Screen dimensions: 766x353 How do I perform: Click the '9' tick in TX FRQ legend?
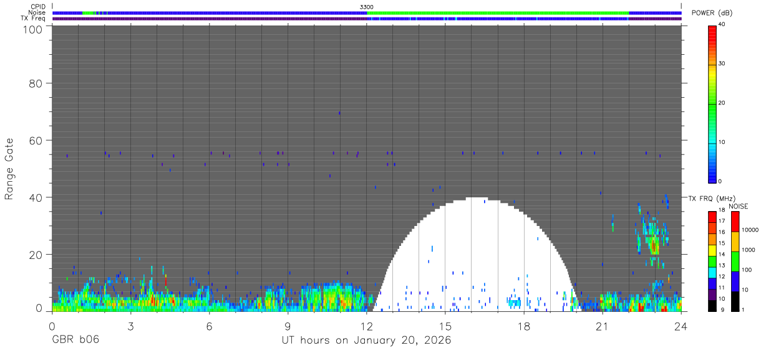[723, 310]
